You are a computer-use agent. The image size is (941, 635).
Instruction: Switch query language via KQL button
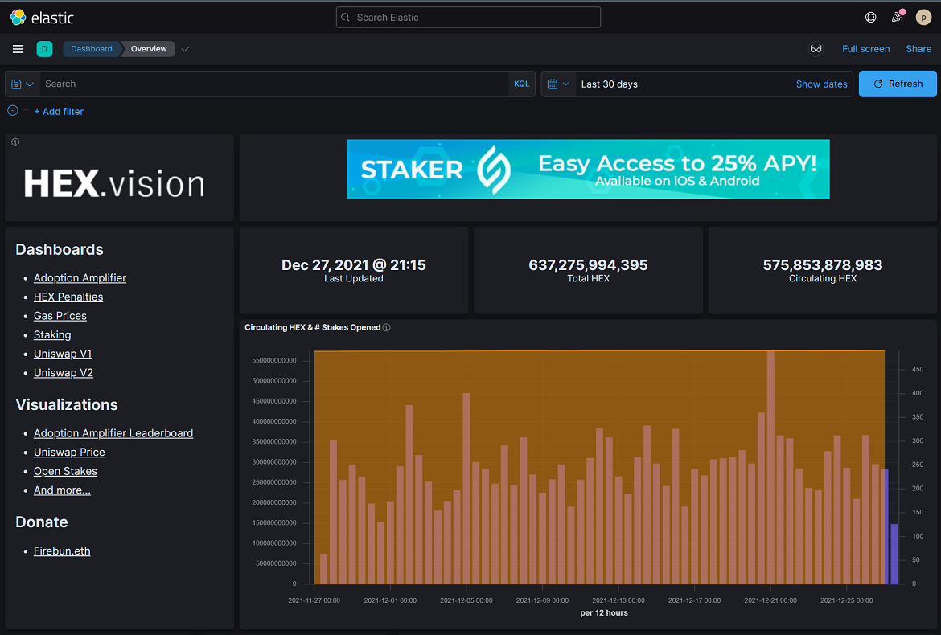tap(521, 84)
